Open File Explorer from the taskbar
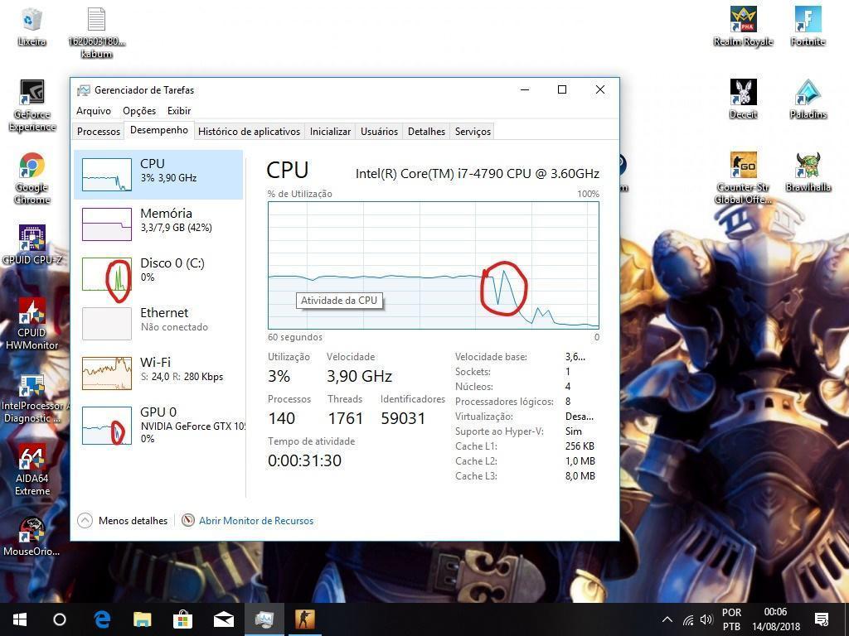The width and height of the screenshot is (849, 636). click(143, 619)
